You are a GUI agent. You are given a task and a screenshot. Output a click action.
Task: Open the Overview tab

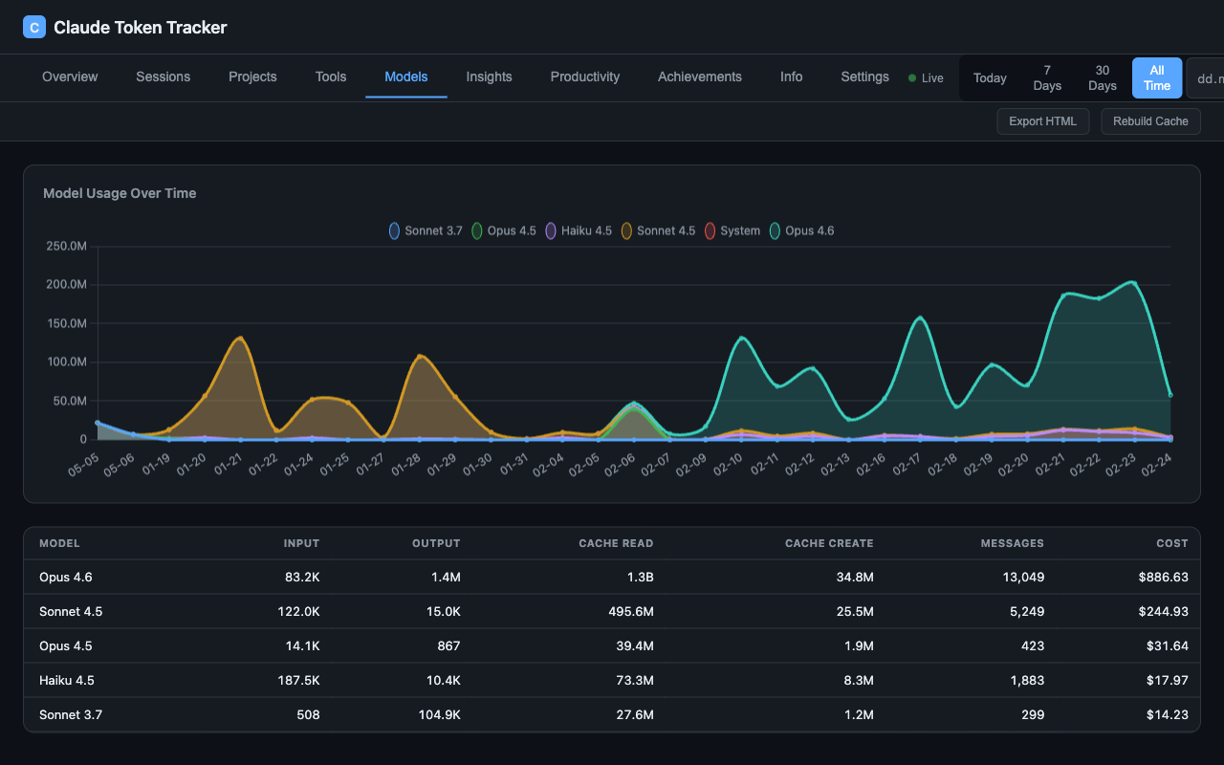coord(70,76)
